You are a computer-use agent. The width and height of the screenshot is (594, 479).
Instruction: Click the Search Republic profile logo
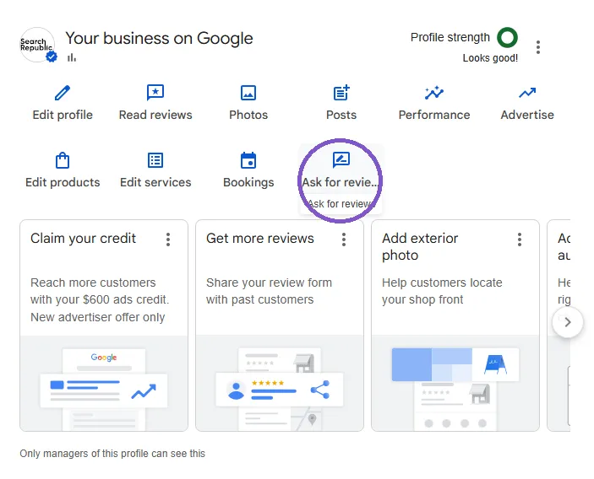tap(36, 45)
